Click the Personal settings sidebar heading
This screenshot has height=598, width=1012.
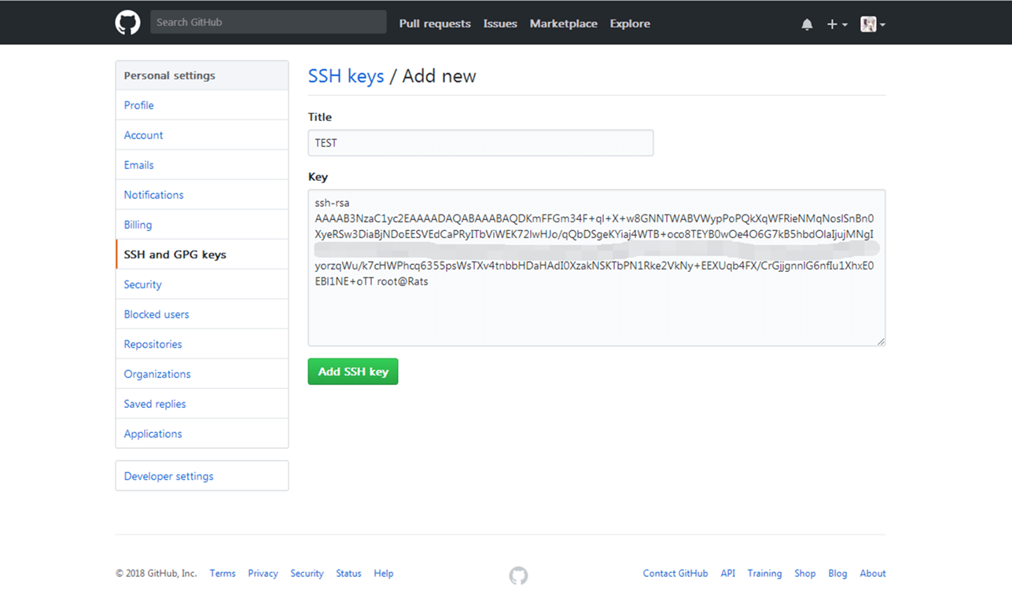[x=202, y=75]
